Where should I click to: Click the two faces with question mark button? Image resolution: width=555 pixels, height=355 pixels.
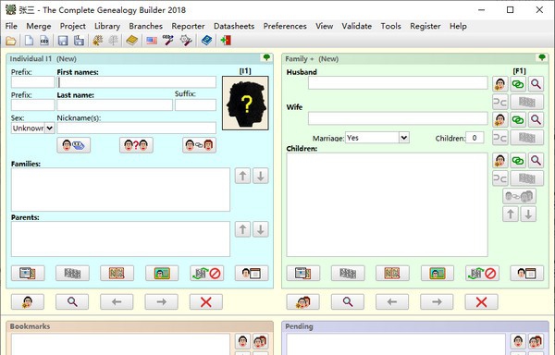(x=136, y=145)
